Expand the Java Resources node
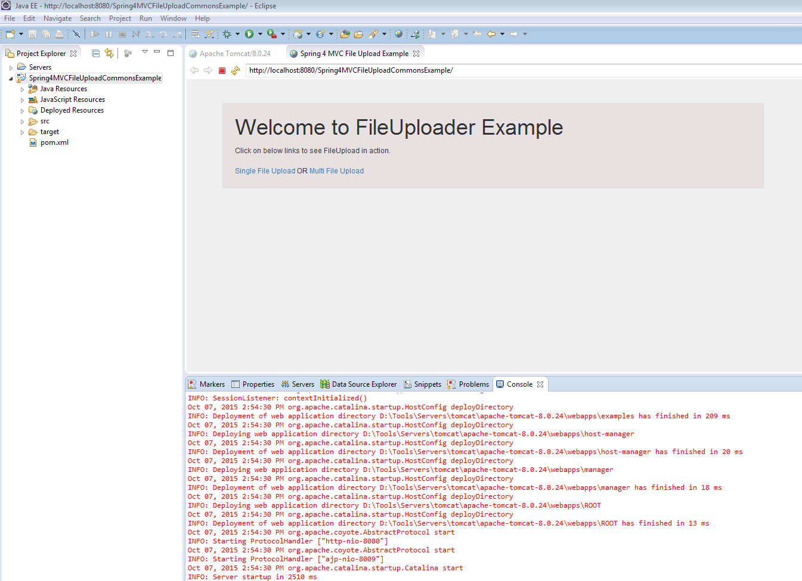The image size is (802, 581). (x=23, y=89)
